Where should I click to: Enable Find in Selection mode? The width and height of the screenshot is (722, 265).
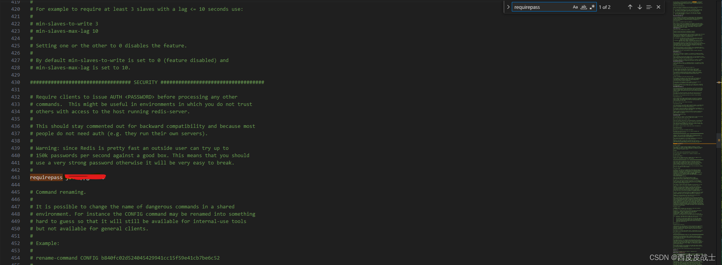pos(649,7)
